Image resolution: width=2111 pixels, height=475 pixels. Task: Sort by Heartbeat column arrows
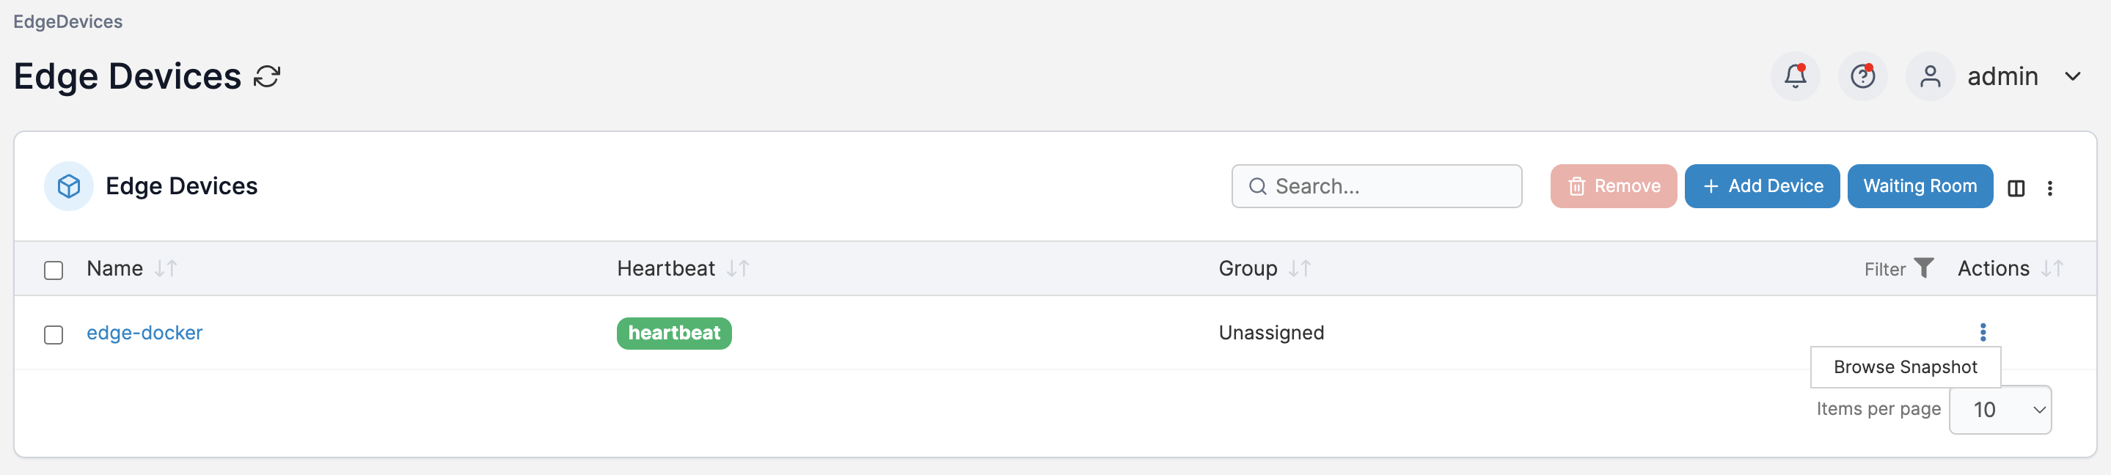point(738,268)
